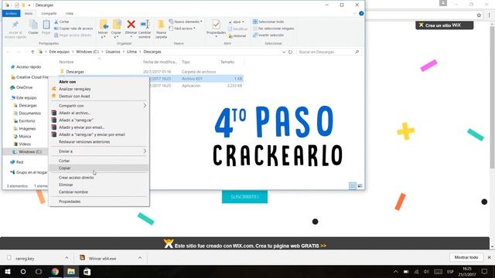Image resolution: width=495 pixels, height=278 pixels.
Task: Click the Historial ribbon icon
Action: 237,36
